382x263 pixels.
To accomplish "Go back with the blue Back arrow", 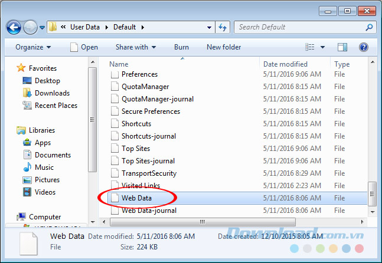I will tap(14, 27).
